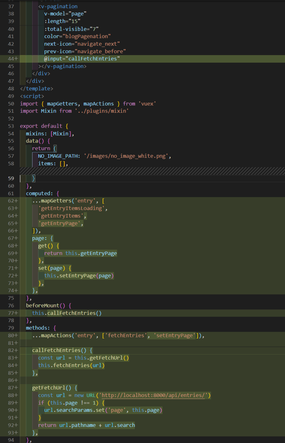Click 'this.setEntryPage(page)' on line 72
The height and width of the screenshot is (443, 285).
[79, 276]
